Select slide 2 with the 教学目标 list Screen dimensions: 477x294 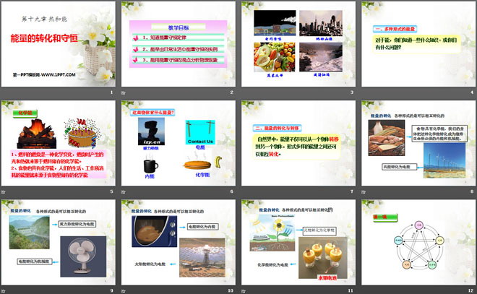point(179,44)
